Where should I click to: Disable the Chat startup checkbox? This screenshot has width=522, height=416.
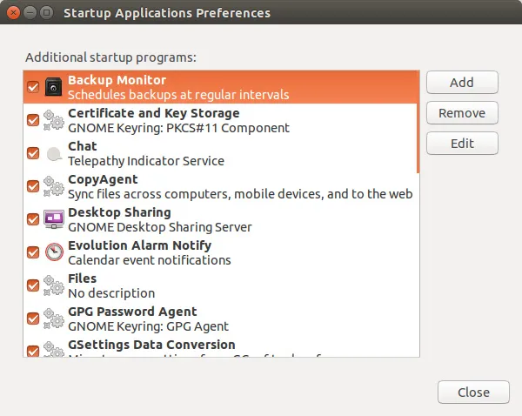[x=33, y=153]
